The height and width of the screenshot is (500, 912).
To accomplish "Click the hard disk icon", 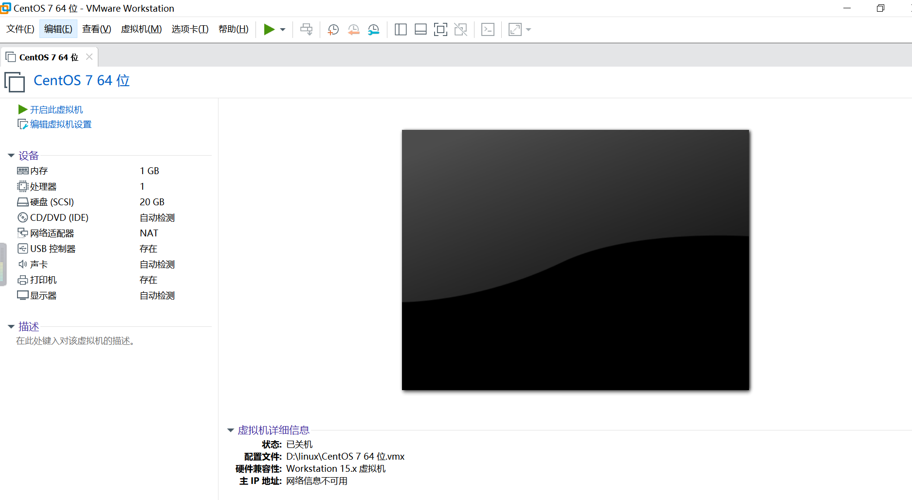I will click(x=23, y=202).
